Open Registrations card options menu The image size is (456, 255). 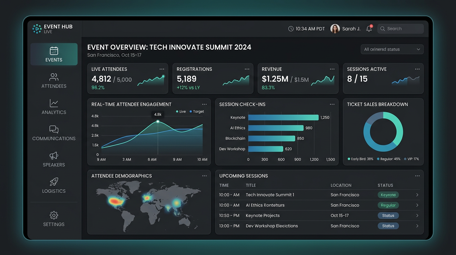[x=247, y=69]
